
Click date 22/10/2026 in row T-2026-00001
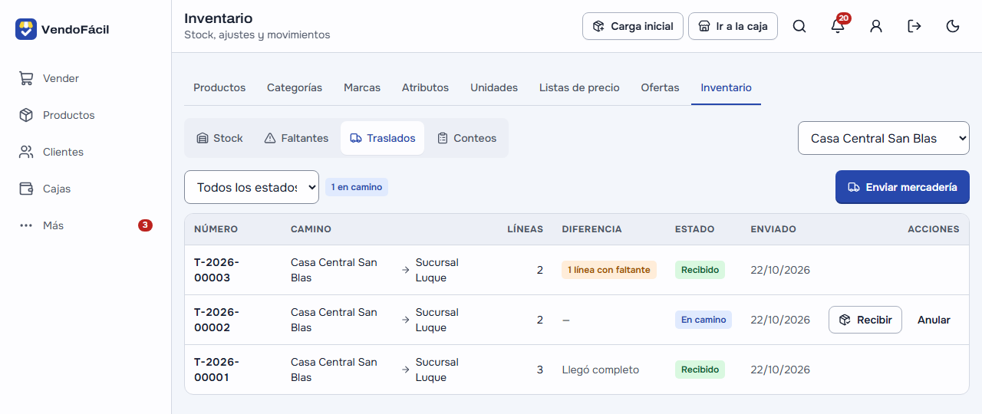coord(780,370)
